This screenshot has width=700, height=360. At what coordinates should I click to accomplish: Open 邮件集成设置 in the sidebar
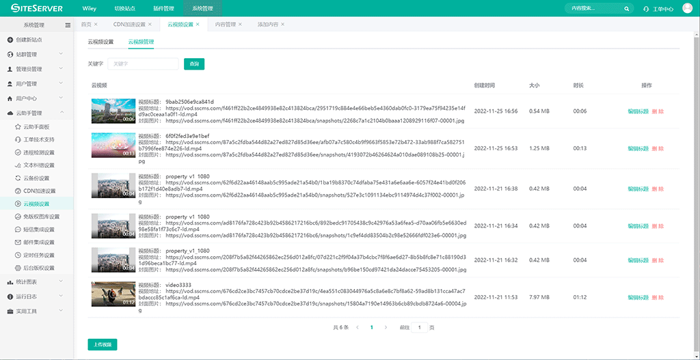(38, 243)
